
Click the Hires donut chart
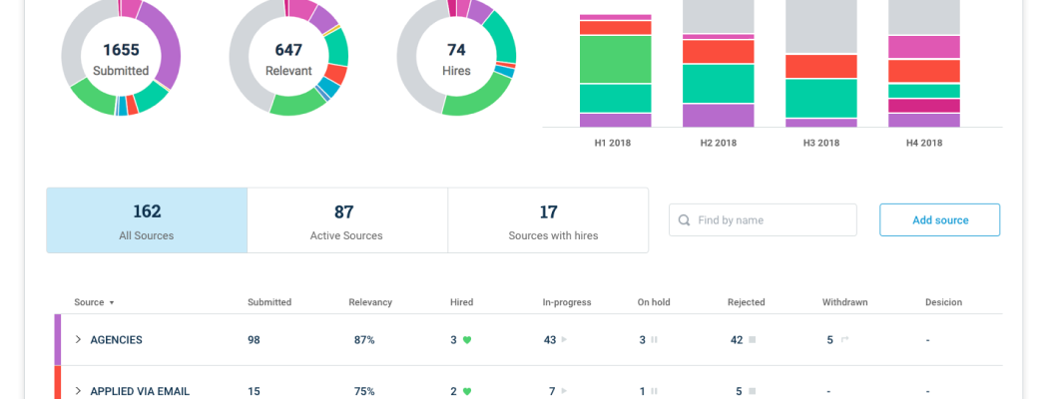[456, 58]
